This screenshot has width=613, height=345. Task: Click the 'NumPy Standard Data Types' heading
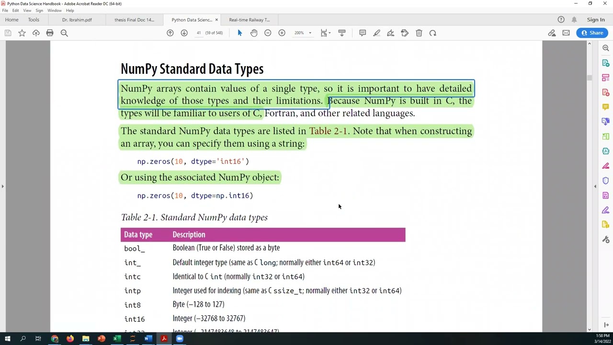coord(192,69)
